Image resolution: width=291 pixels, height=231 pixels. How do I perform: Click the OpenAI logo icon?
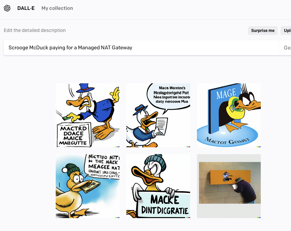(x=7, y=8)
